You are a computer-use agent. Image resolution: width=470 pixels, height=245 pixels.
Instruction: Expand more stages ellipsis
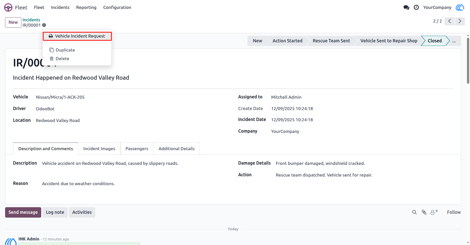pos(454,41)
